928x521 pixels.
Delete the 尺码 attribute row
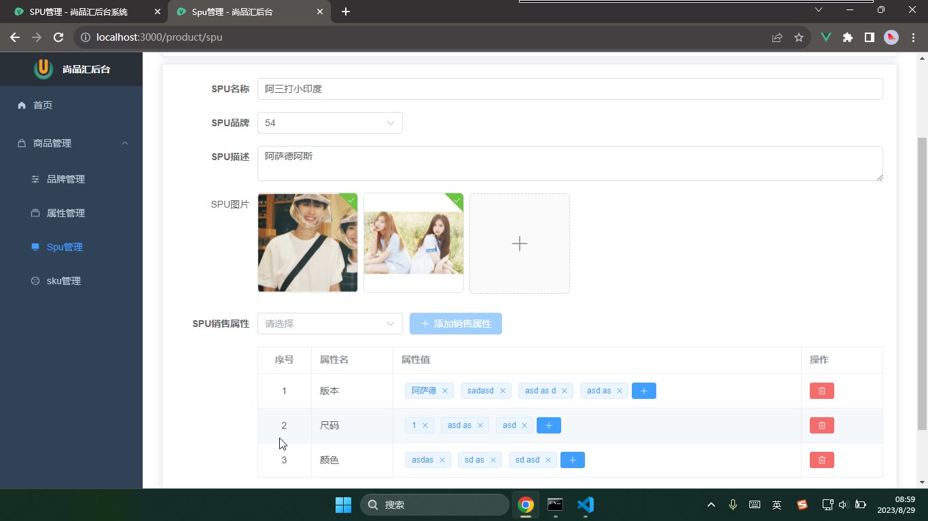pos(821,425)
